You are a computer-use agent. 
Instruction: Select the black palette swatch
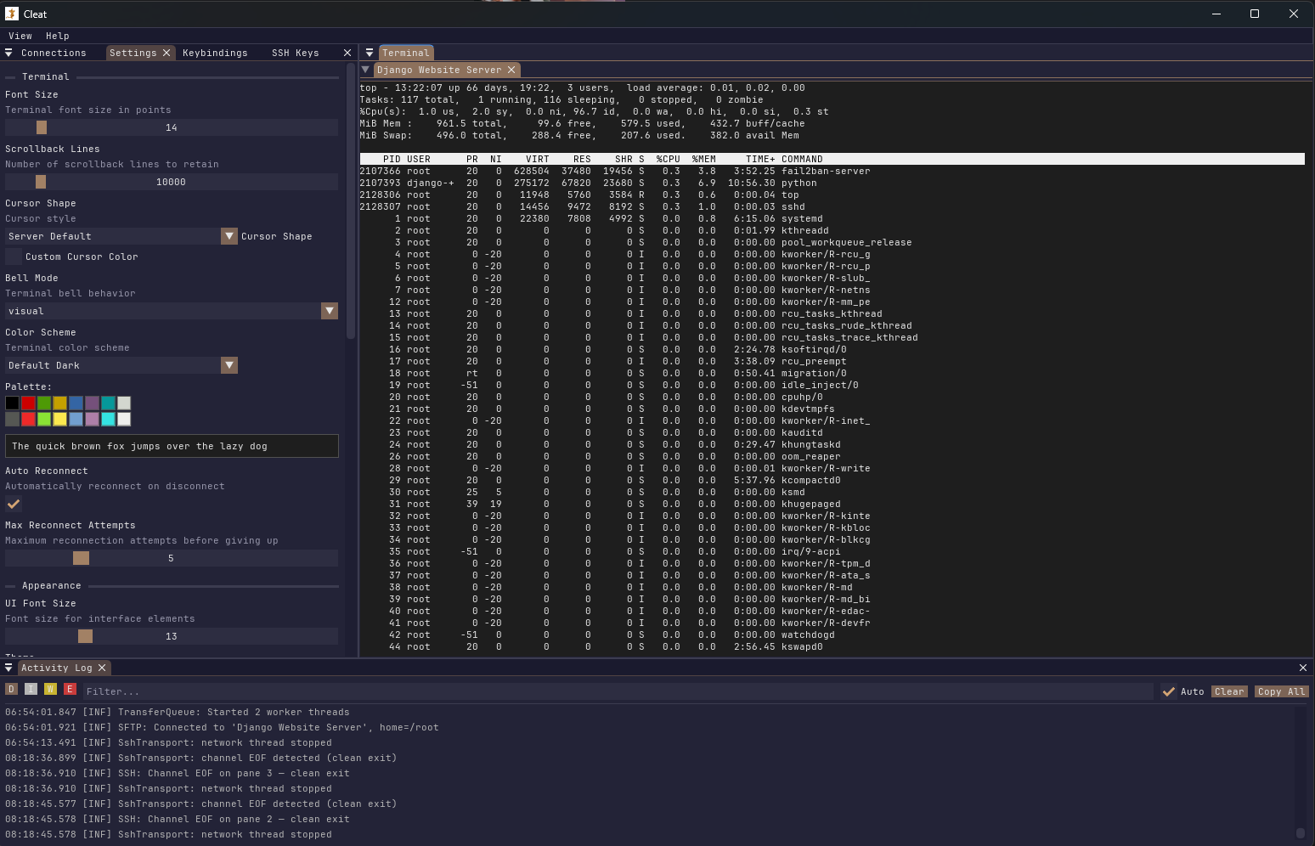coord(12,403)
